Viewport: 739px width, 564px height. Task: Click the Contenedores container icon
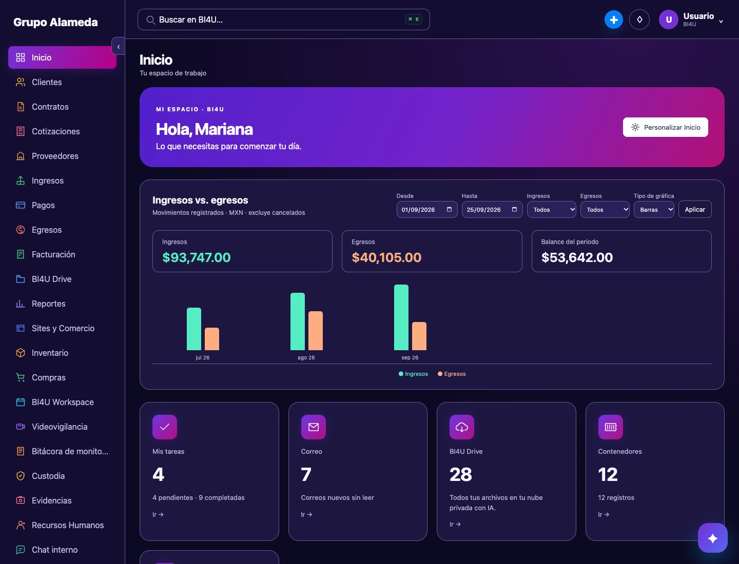pyautogui.click(x=611, y=427)
